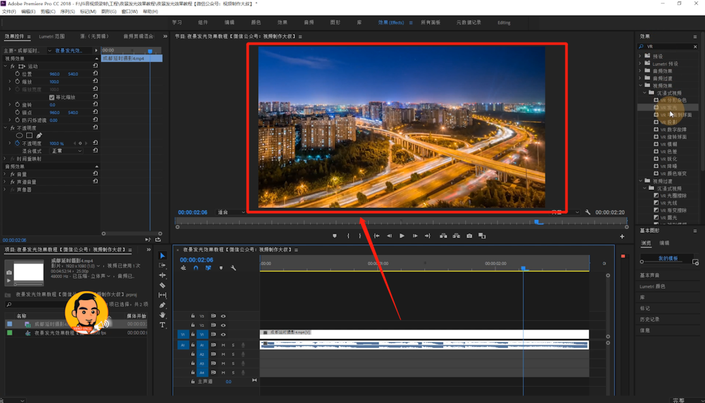
Task: Open the program monitor zoom level dropdown
Action: tap(231, 213)
